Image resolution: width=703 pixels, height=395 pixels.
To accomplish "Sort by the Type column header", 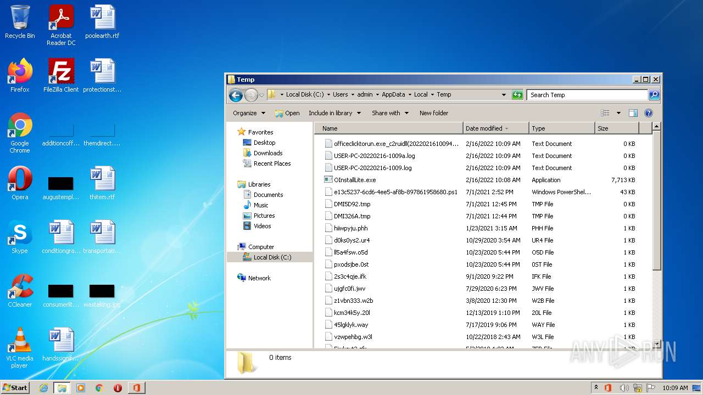I will pos(562,128).
